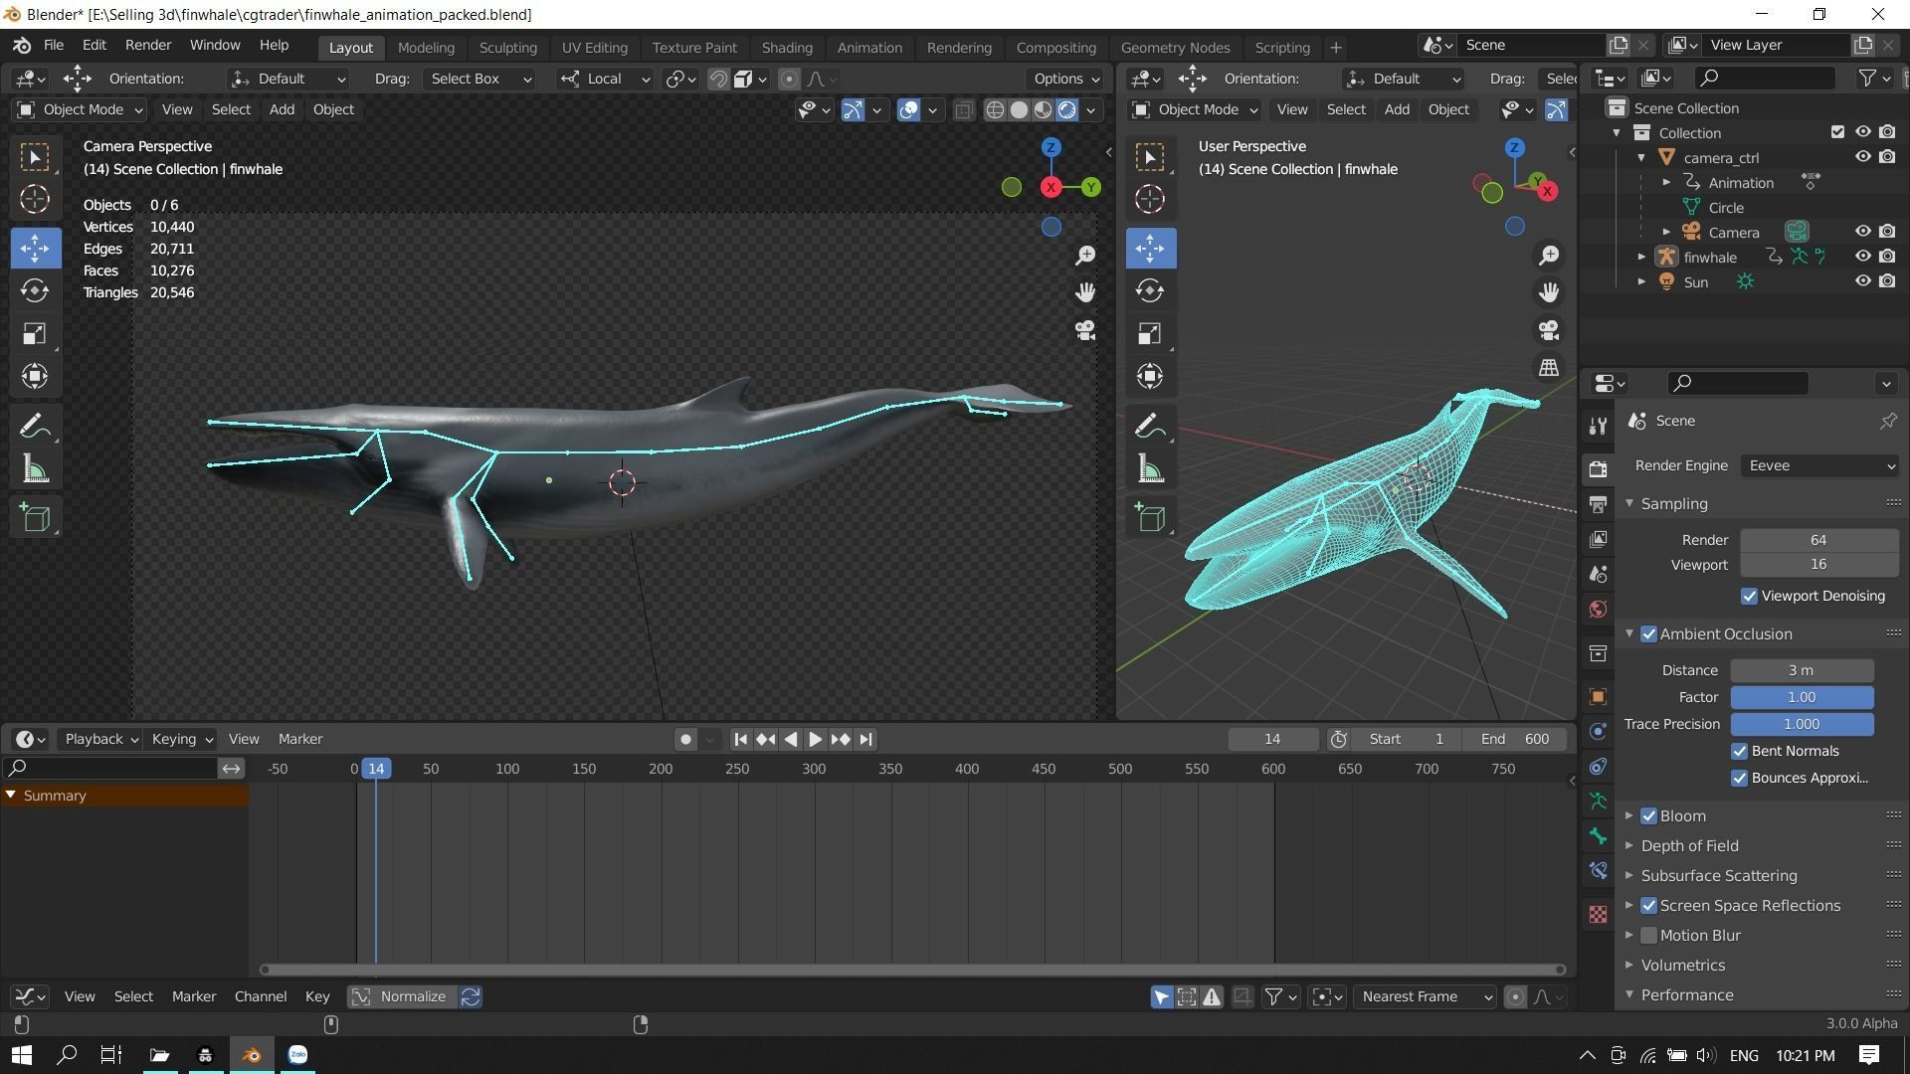
Task: Expand the Depth of Field panel
Action: (1689, 845)
